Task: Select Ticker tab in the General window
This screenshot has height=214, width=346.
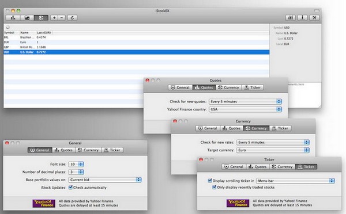Action: tap(112, 150)
